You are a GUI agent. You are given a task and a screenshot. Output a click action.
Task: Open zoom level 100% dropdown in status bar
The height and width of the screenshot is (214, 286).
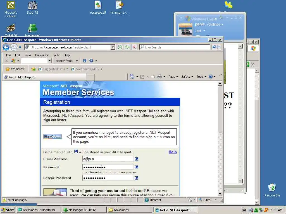216,200
